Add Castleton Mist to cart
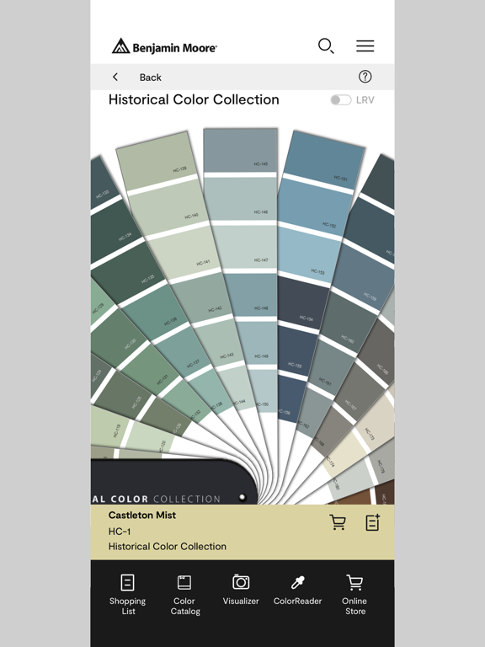This screenshot has width=485, height=647. (338, 522)
